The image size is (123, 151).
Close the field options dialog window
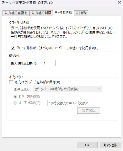pyautogui.click(x=119, y=2)
